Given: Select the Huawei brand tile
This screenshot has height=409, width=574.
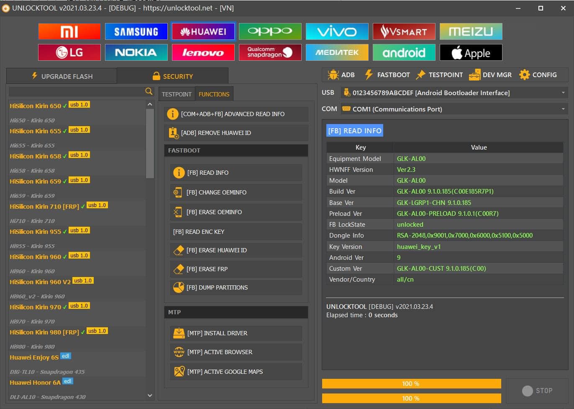Looking at the screenshot, I should tap(203, 31).
